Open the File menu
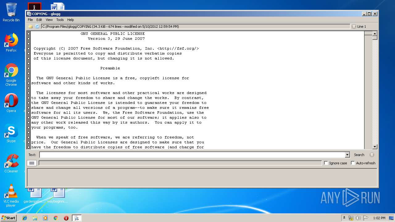The height and width of the screenshot is (222, 395). click(30, 20)
